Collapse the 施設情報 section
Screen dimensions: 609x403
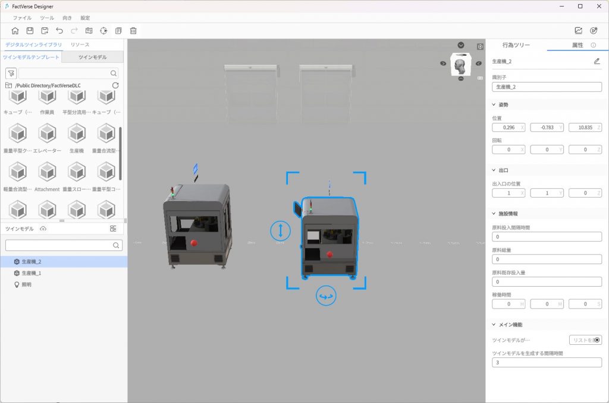(x=494, y=214)
